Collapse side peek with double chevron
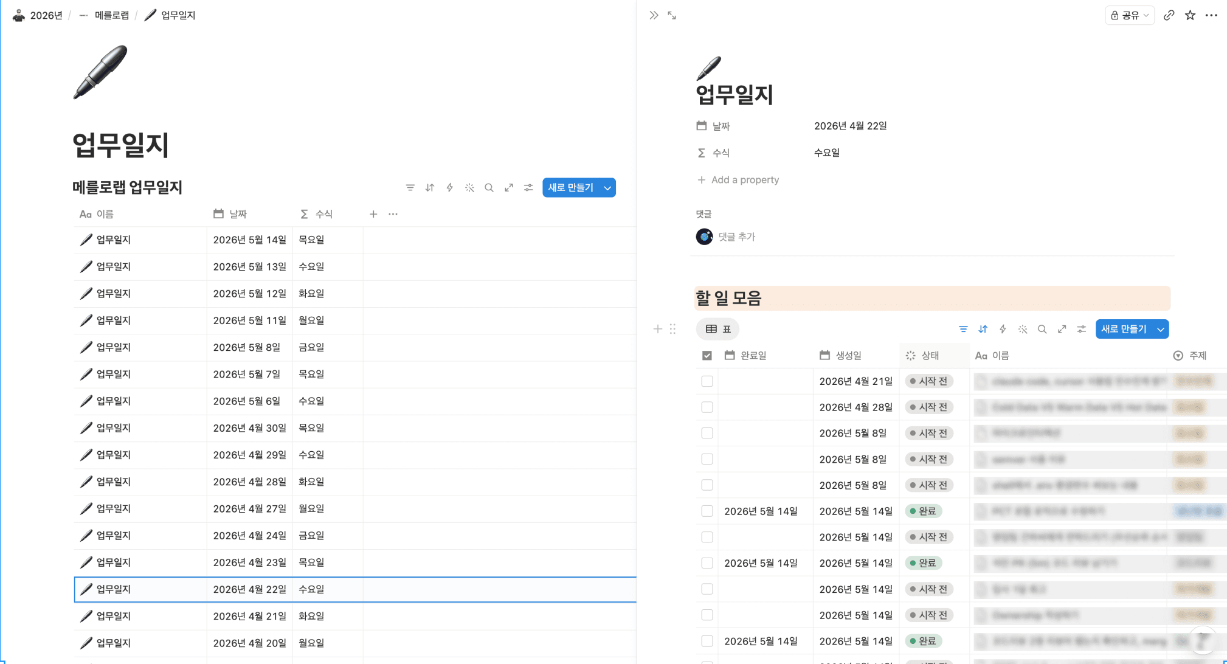 tap(654, 15)
